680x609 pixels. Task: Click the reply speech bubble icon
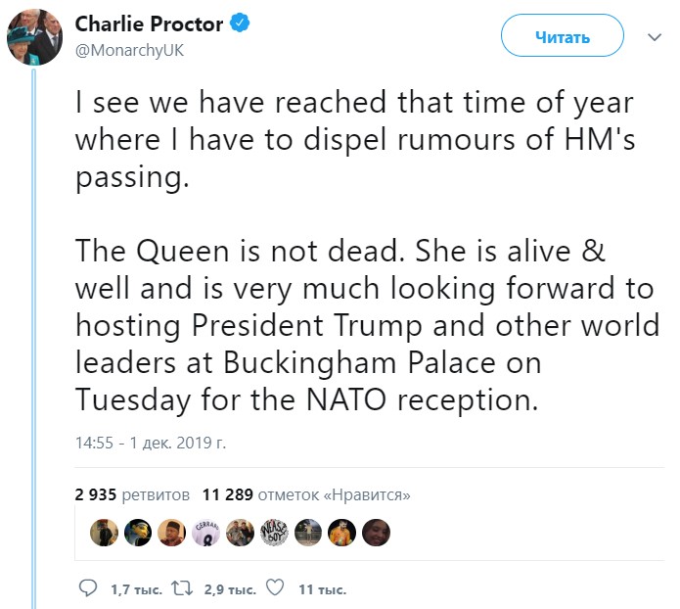click(88, 588)
